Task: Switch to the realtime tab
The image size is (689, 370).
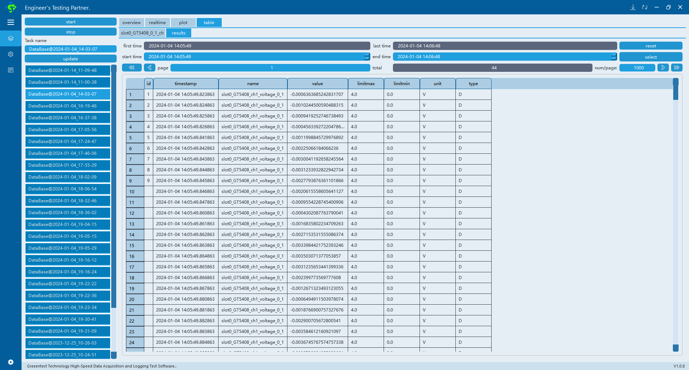Action: (157, 23)
